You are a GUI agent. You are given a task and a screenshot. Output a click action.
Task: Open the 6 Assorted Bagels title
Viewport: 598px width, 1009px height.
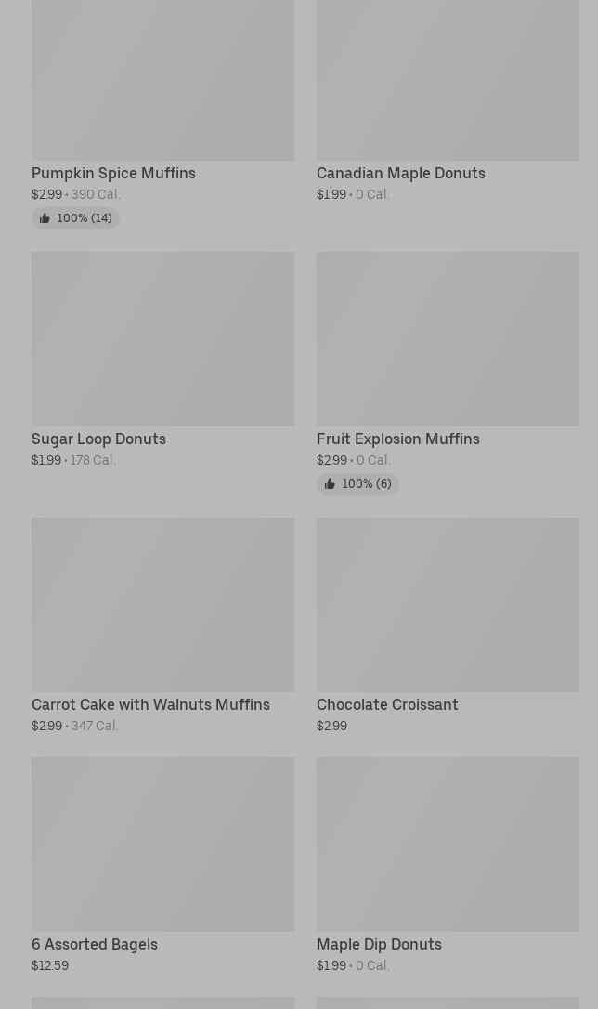pos(94,944)
